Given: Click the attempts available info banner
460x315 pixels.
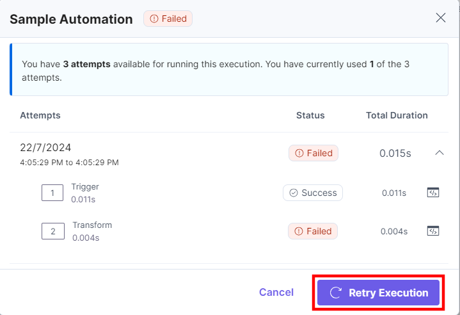Looking at the screenshot, I should pos(229,70).
